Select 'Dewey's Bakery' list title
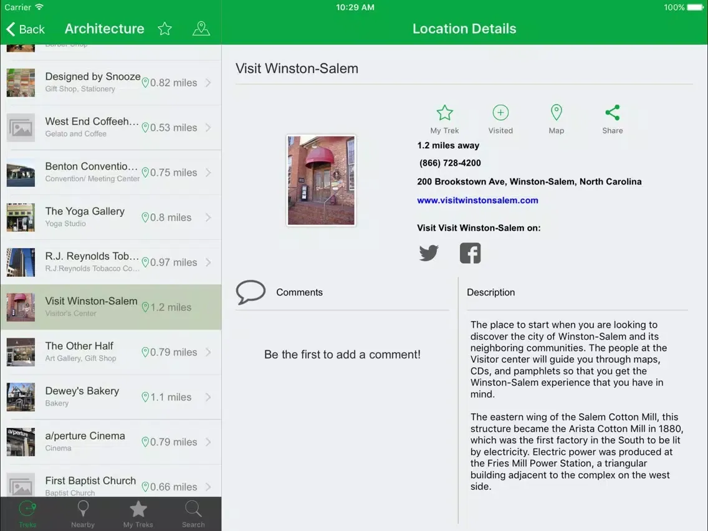The height and width of the screenshot is (531, 708). [x=82, y=391]
